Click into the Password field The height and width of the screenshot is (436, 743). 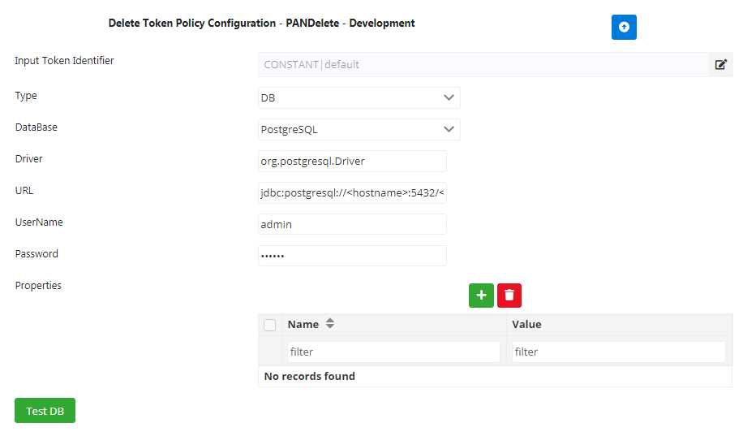352,256
